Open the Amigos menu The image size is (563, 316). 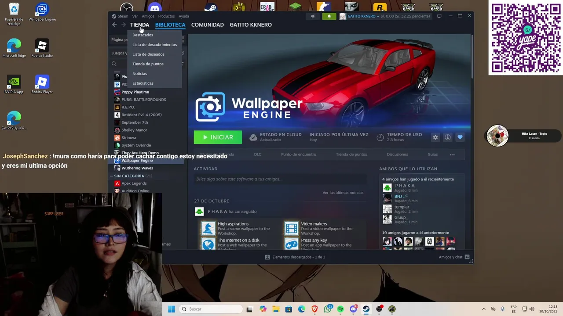(148, 16)
